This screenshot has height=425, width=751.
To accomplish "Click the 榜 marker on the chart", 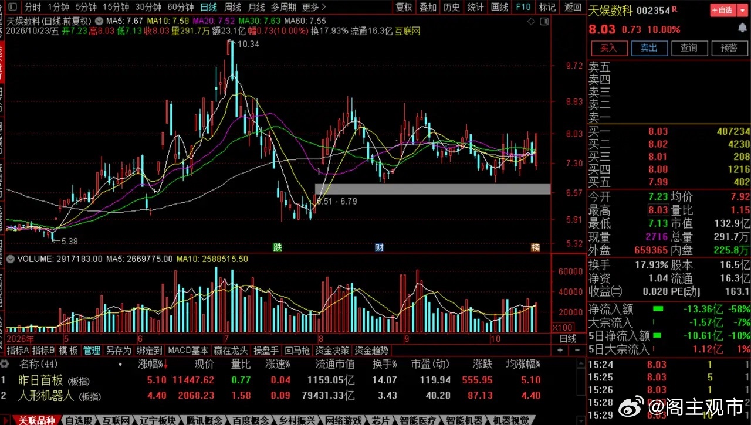I will pyautogui.click(x=535, y=247).
